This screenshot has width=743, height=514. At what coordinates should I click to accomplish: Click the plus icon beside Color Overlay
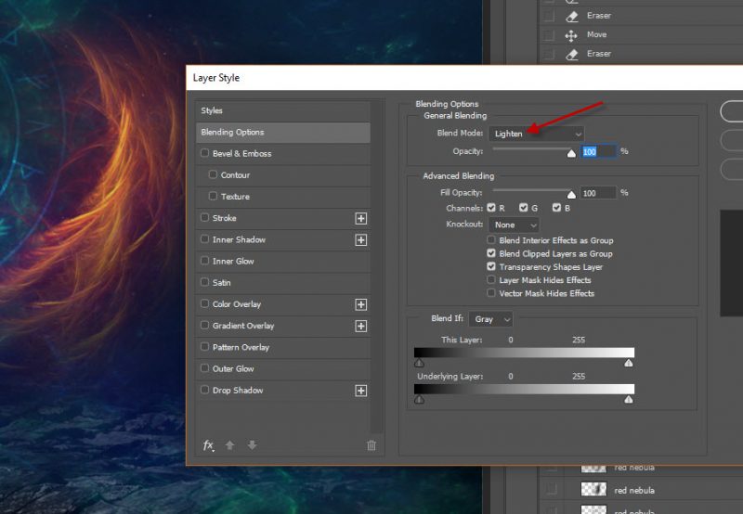(361, 304)
